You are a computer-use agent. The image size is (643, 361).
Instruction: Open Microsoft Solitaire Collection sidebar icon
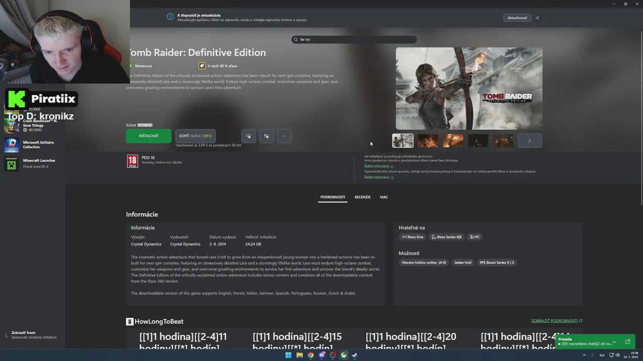[12, 145]
